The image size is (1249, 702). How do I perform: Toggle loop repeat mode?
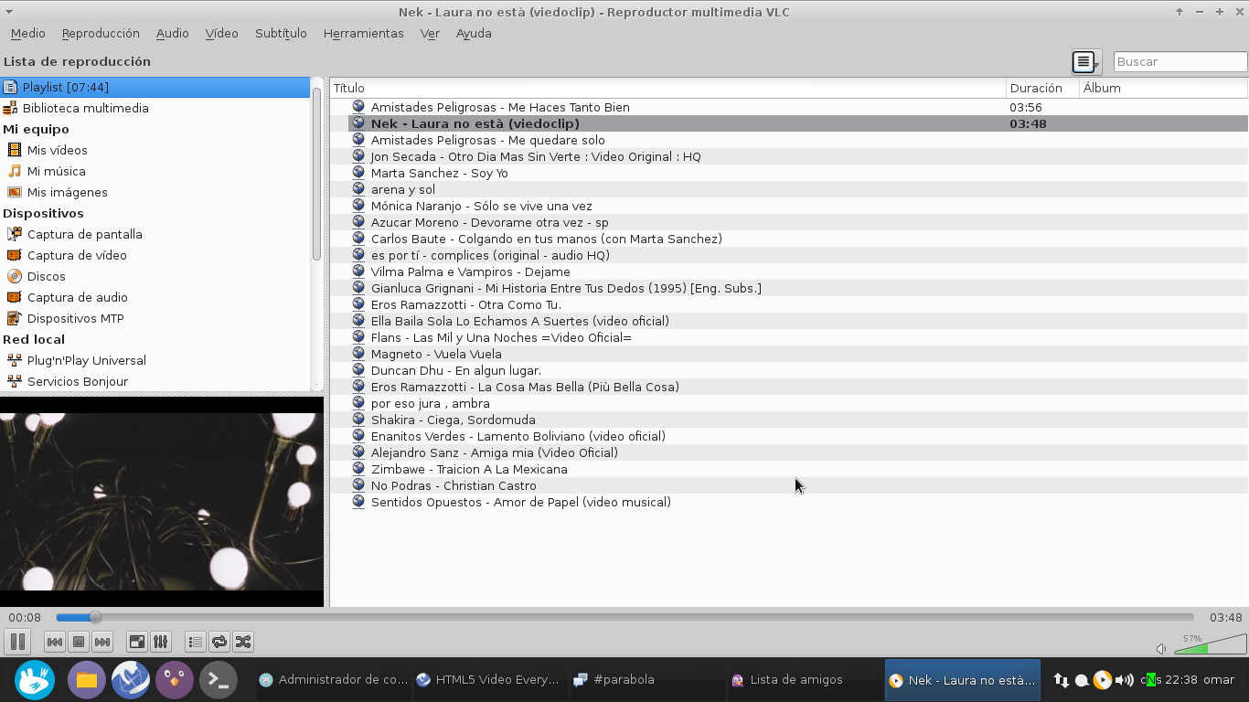219,642
